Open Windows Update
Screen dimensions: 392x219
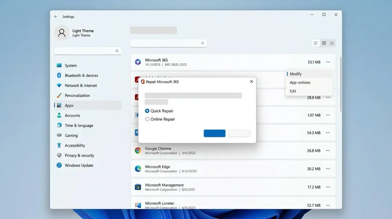(88, 165)
